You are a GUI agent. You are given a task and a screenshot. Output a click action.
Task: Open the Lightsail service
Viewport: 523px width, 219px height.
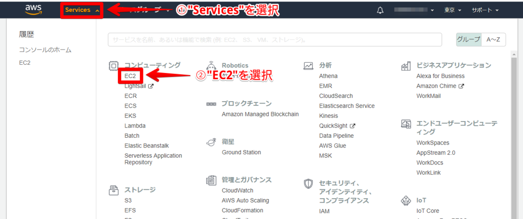click(135, 86)
